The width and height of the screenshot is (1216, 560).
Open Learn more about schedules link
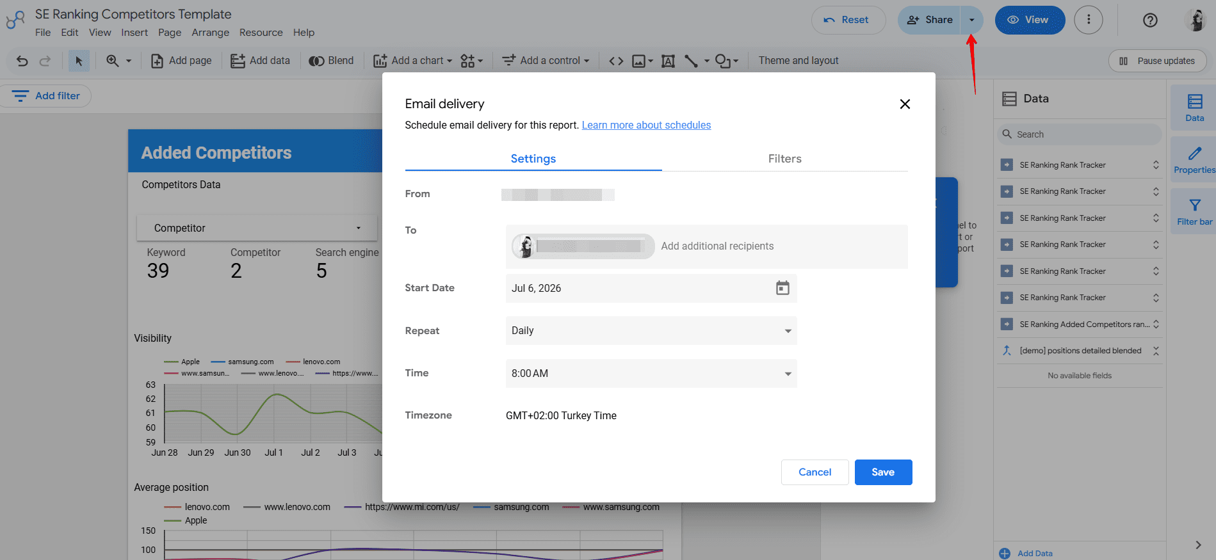646,125
